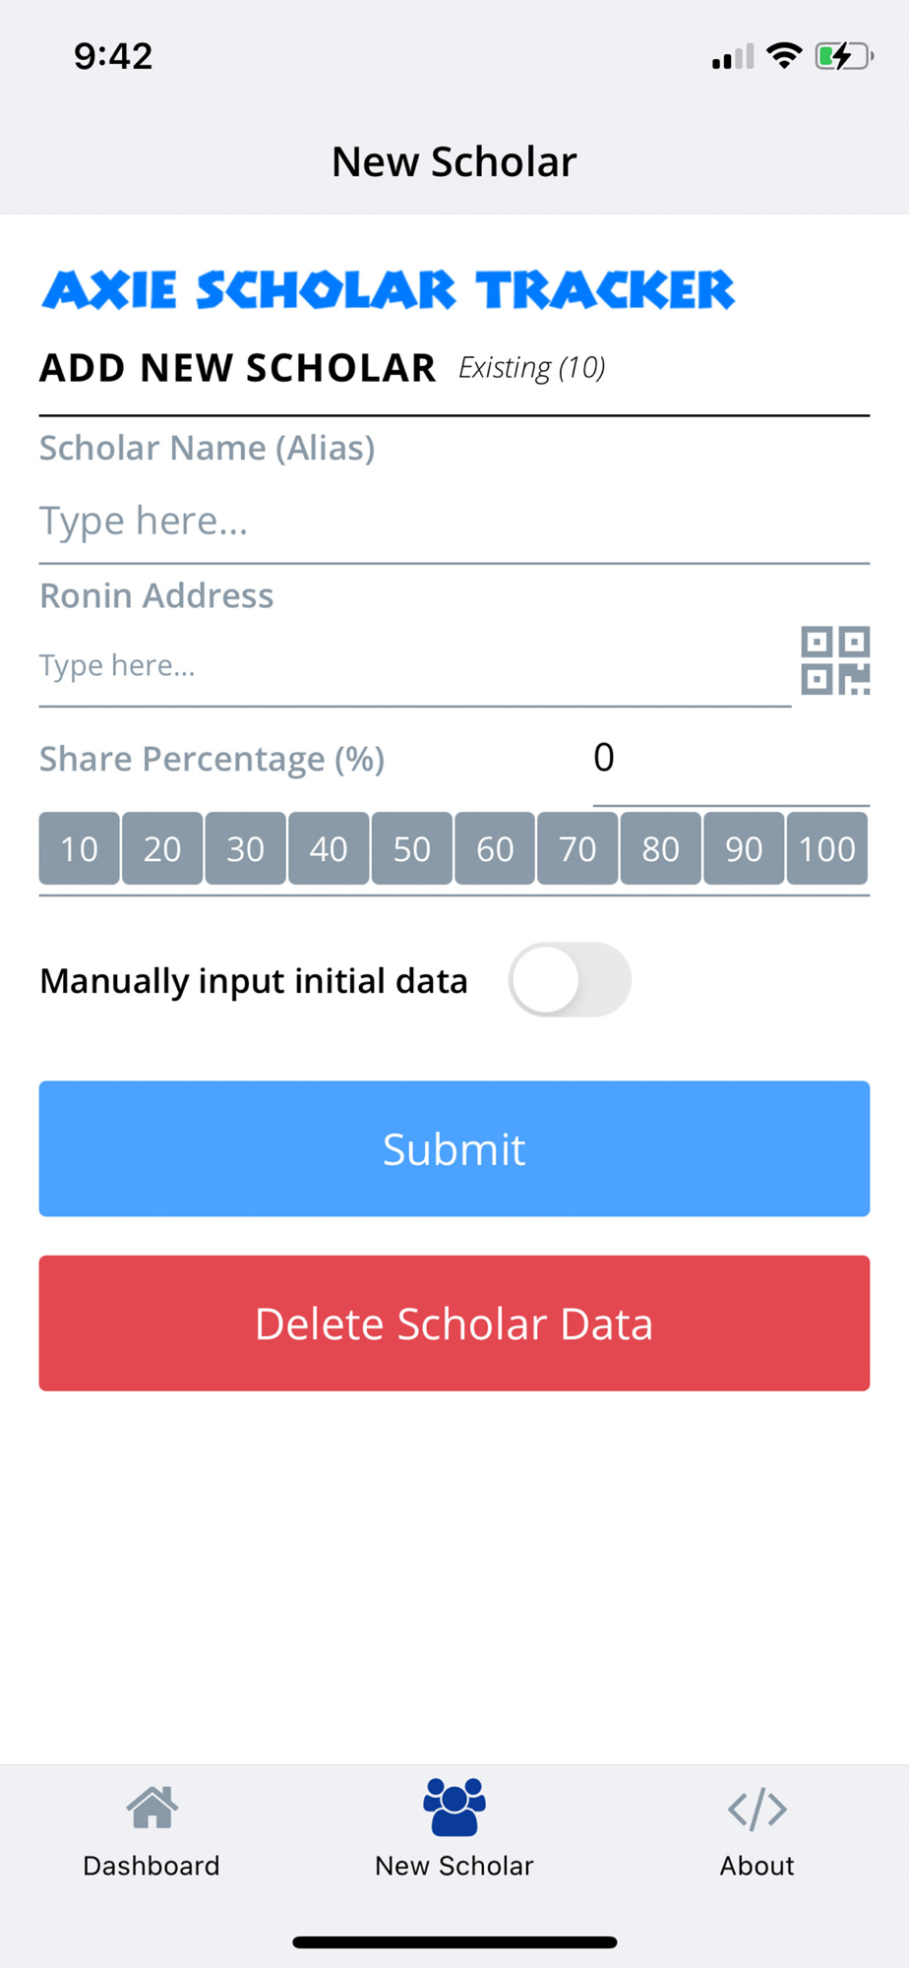Choose the 70 percent preset
Image resolution: width=909 pixels, height=1968 pixels.
coord(577,848)
